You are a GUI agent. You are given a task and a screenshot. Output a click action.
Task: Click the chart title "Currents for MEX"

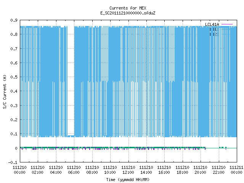pyautogui.click(x=128, y=8)
